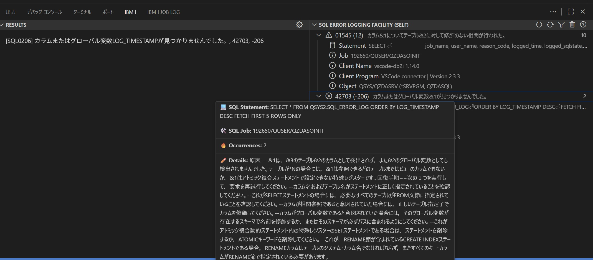Open the SELF help question mark icon

click(x=583, y=25)
